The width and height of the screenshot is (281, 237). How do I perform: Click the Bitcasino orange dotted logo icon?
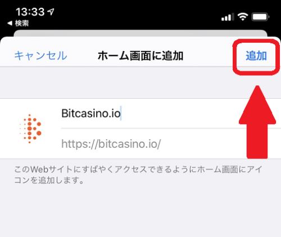30,129
